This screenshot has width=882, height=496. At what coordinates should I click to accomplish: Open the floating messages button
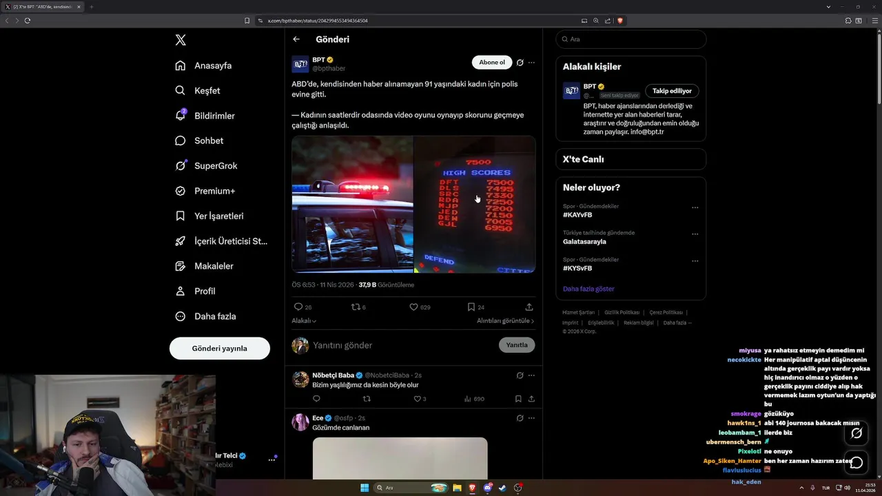click(x=857, y=463)
